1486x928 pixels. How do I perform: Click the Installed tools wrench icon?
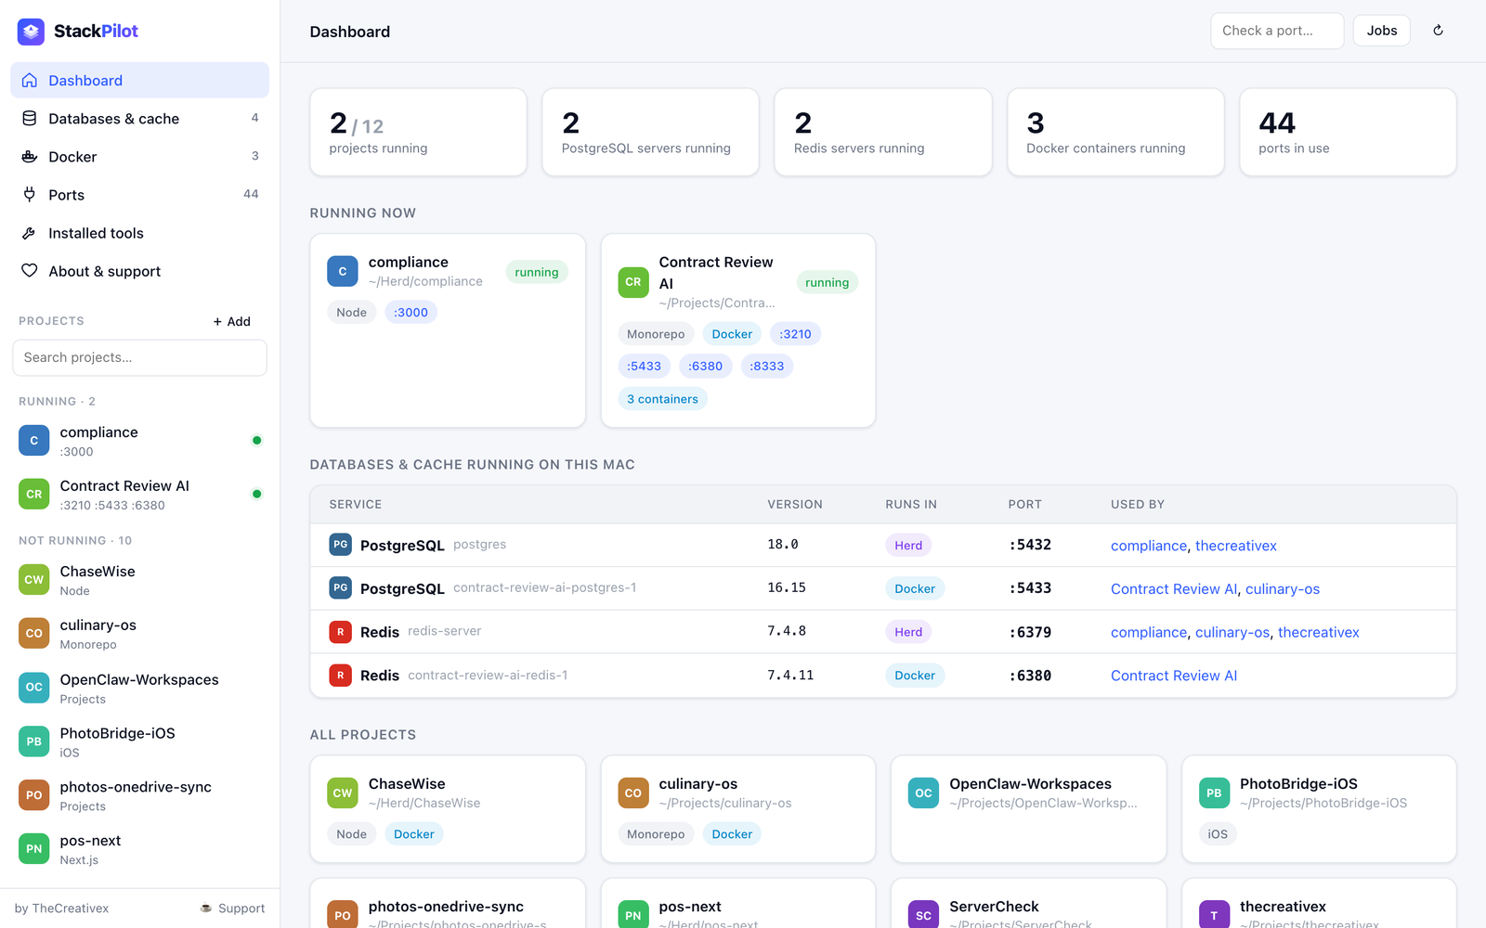click(30, 233)
